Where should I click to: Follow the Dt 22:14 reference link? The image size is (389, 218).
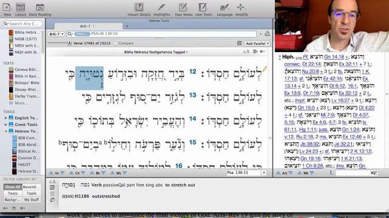click(x=311, y=64)
